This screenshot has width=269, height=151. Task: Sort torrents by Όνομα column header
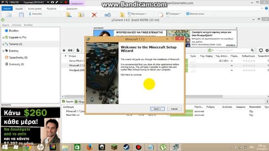[x=72, y=56]
